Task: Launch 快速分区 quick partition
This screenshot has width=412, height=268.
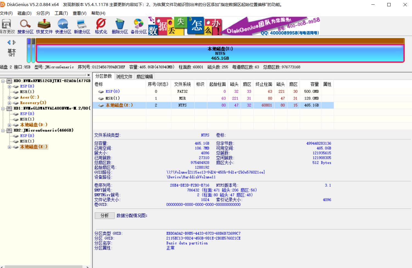Action: [63, 26]
